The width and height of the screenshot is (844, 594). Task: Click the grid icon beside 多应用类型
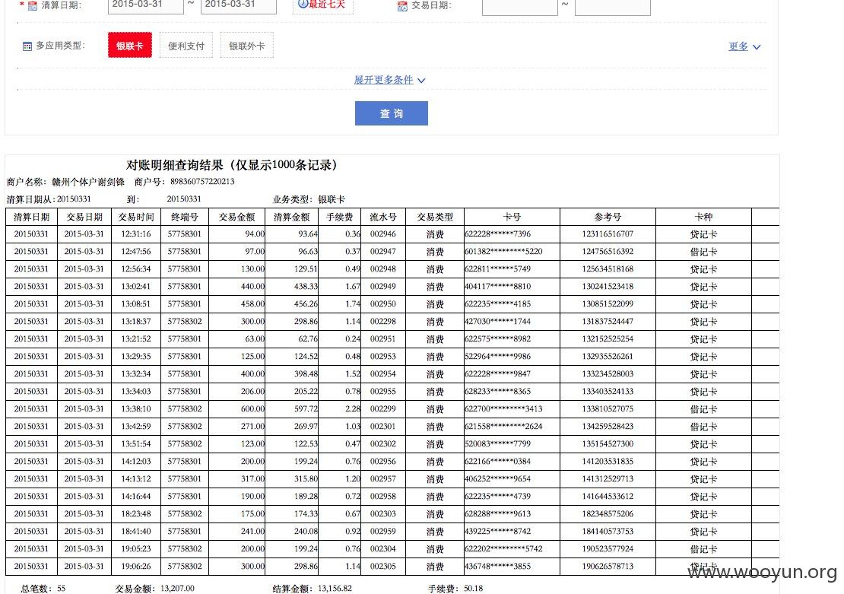pos(27,46)
